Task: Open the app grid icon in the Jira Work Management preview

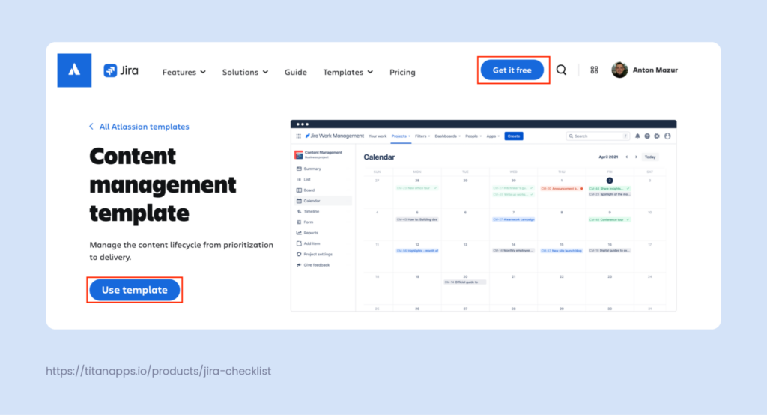Action: 298,136
